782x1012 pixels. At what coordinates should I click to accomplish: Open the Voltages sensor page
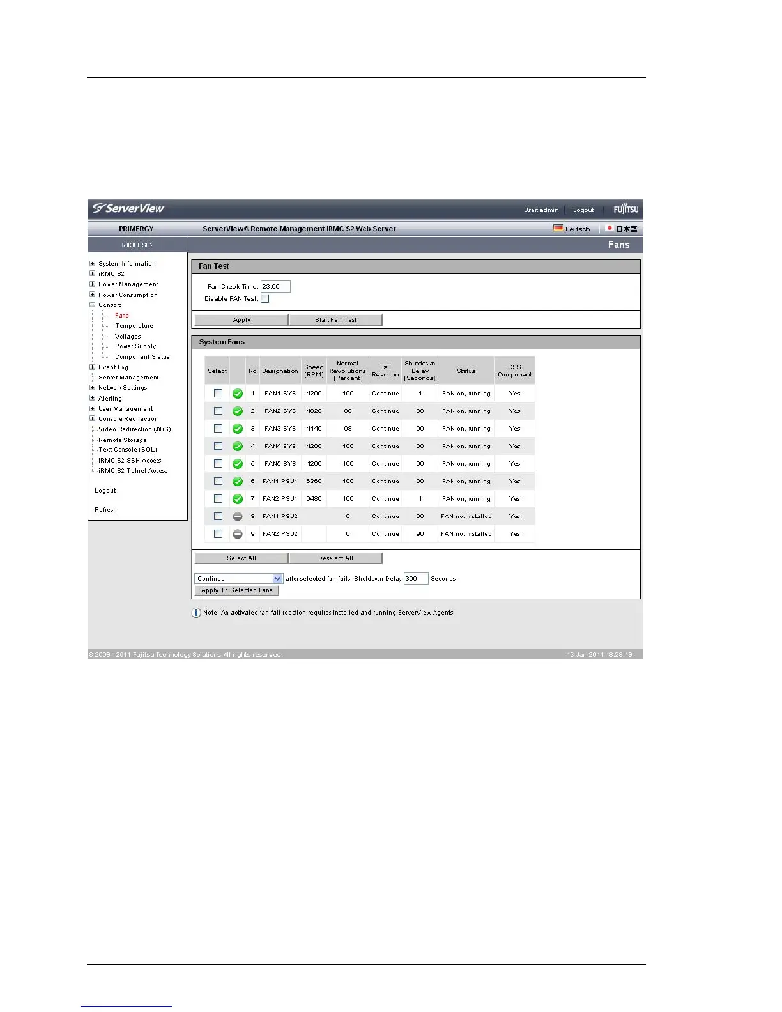point(128,337)
